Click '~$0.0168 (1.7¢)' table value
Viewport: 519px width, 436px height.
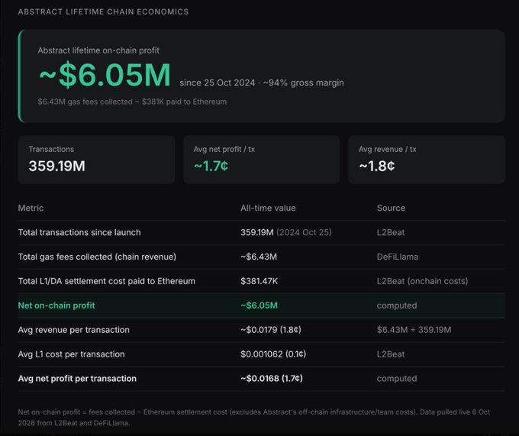pyautogui.click(x=272, y=379)
